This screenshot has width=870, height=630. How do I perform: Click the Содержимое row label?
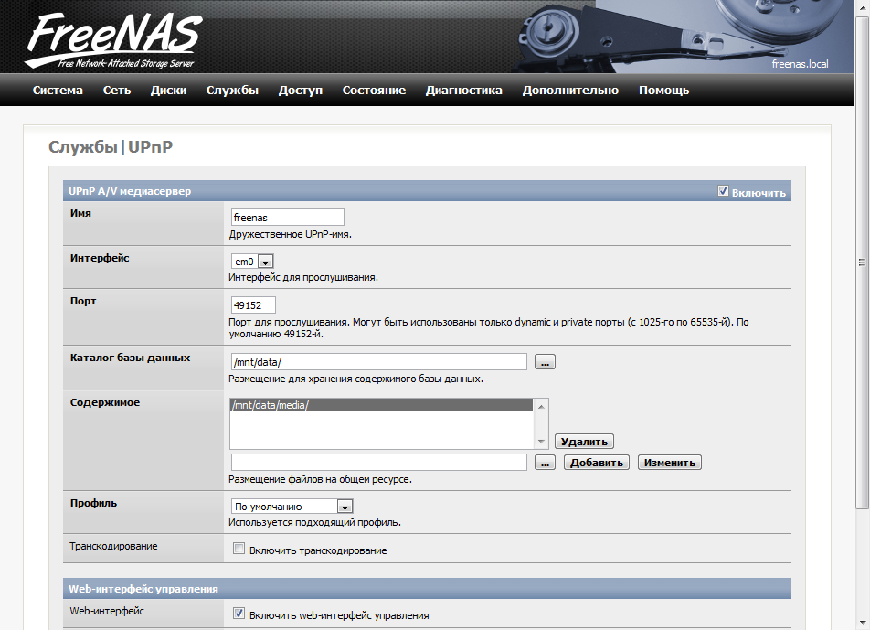click(x=105, y=402)
